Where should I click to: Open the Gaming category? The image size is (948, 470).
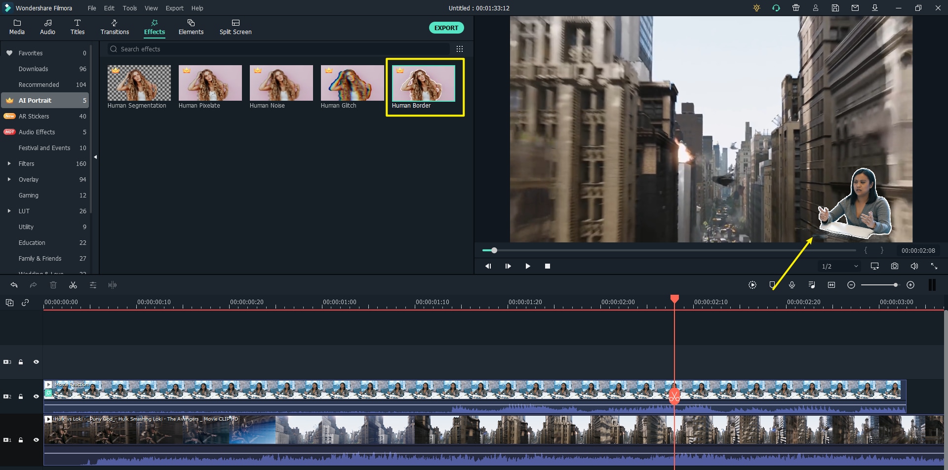pos(45,195)
